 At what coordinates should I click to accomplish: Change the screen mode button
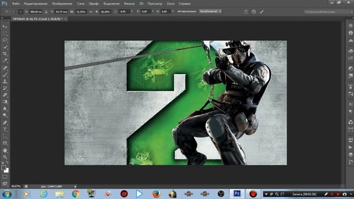tap(5, 184)
